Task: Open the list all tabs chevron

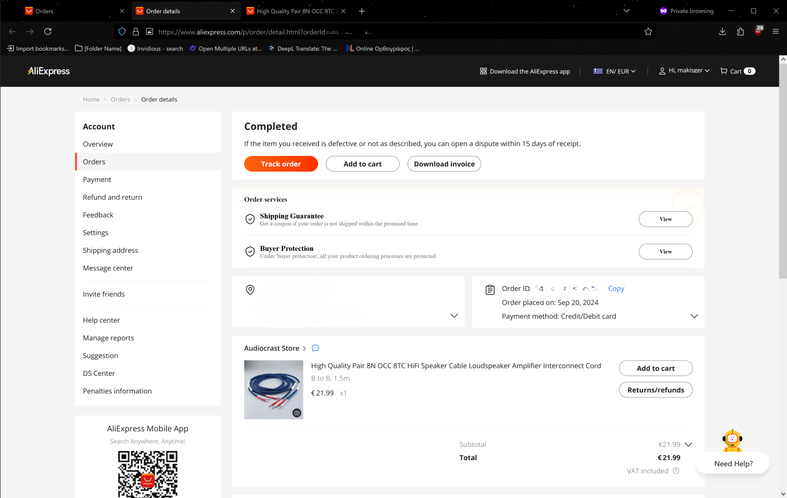Action: (x=627, y=11)
